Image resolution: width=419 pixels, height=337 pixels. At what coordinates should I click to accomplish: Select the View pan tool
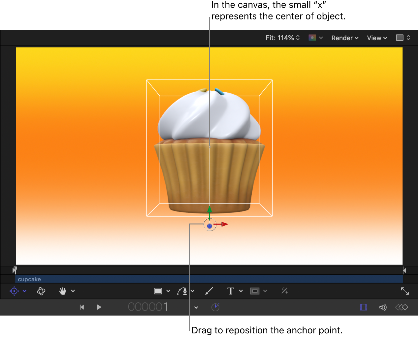pyautogui.click(x=63, y=291)
